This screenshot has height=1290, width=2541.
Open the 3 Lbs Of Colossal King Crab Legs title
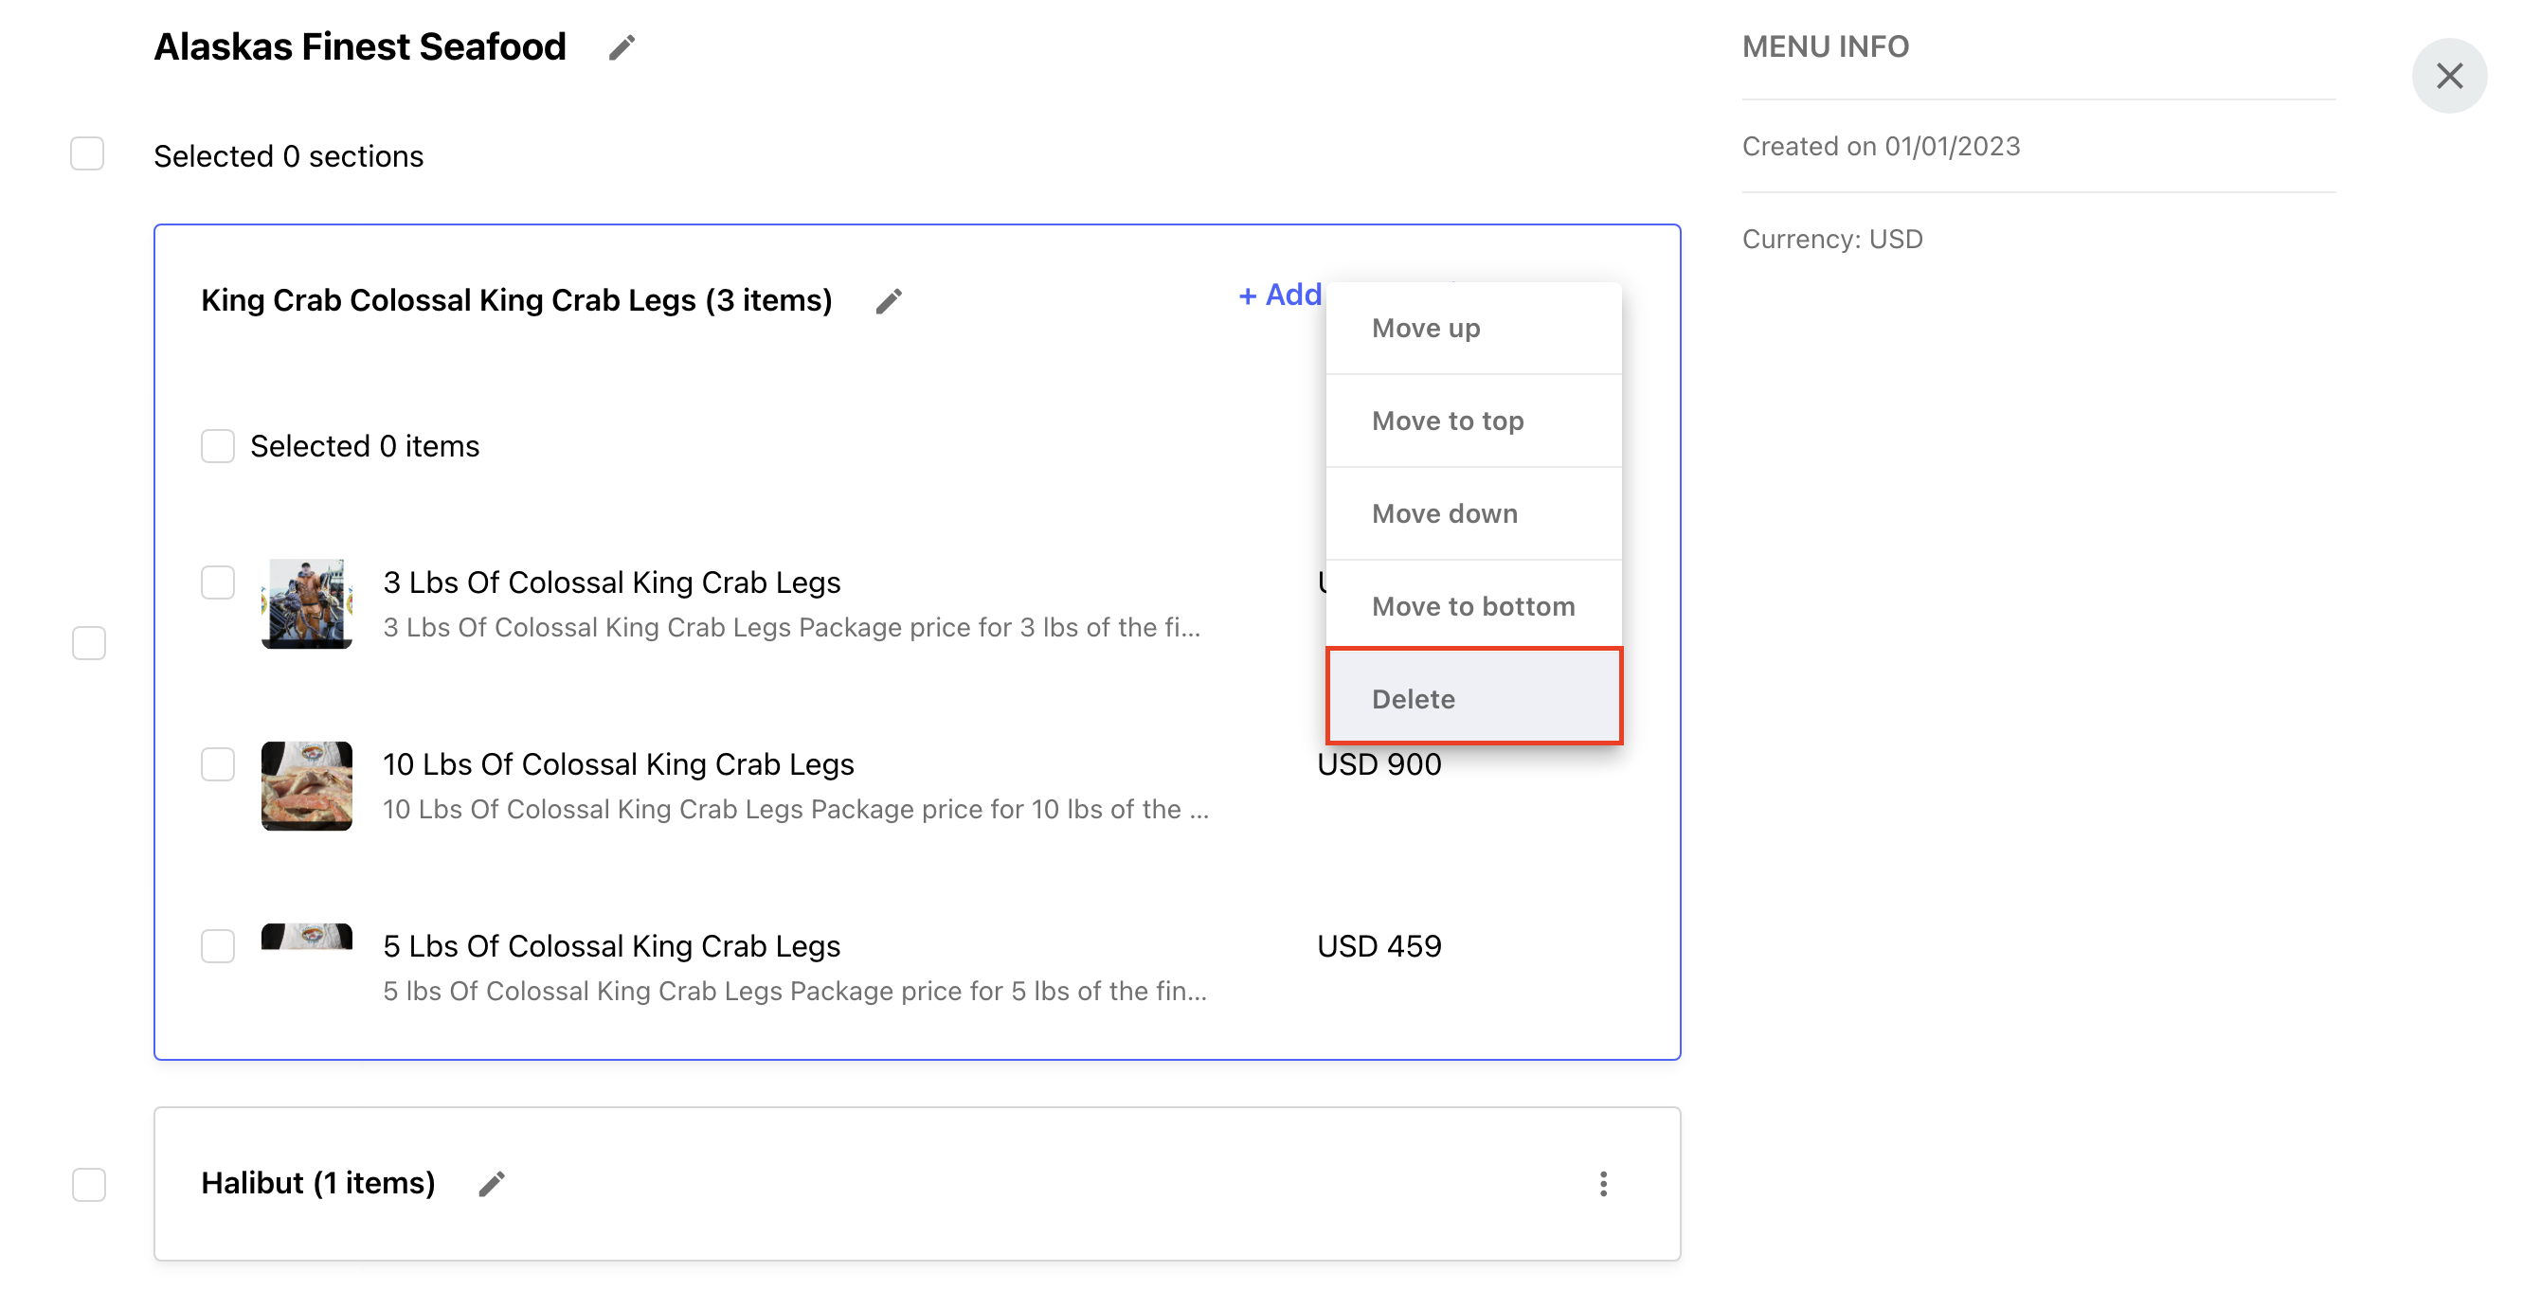(612, 582)
